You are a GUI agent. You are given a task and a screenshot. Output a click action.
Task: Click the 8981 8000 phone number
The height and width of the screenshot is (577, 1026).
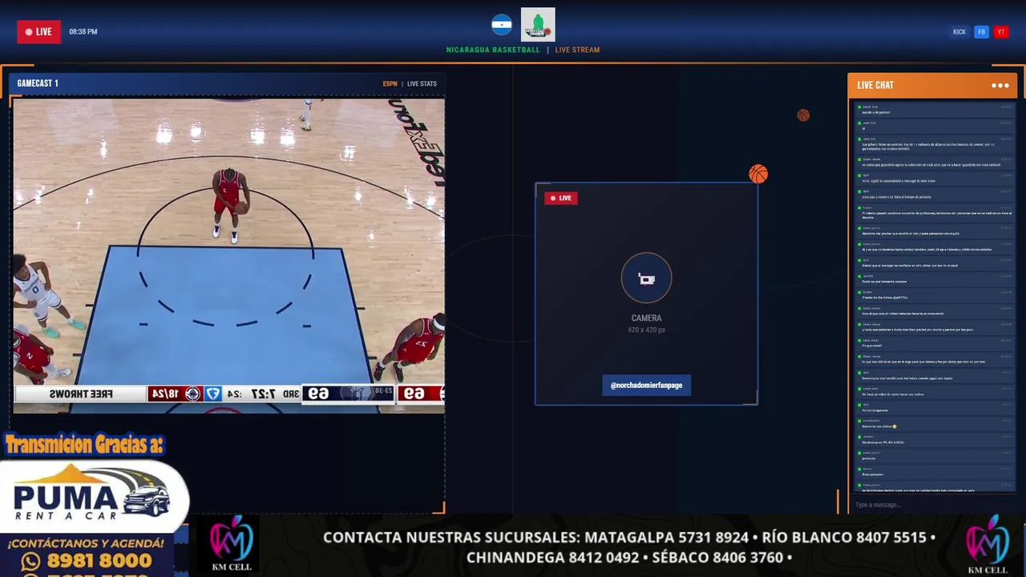99,561
